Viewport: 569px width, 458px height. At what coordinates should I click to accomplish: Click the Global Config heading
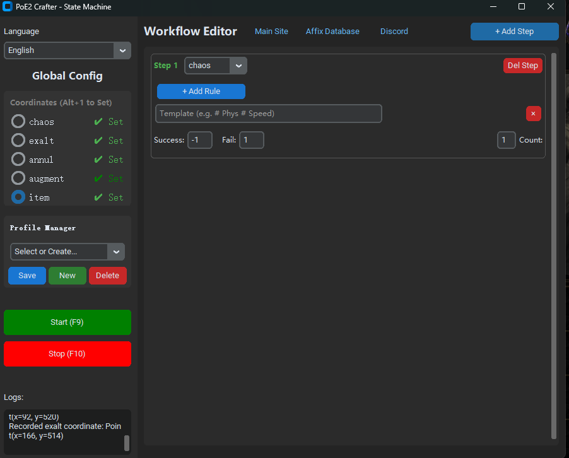coord(67,76)
